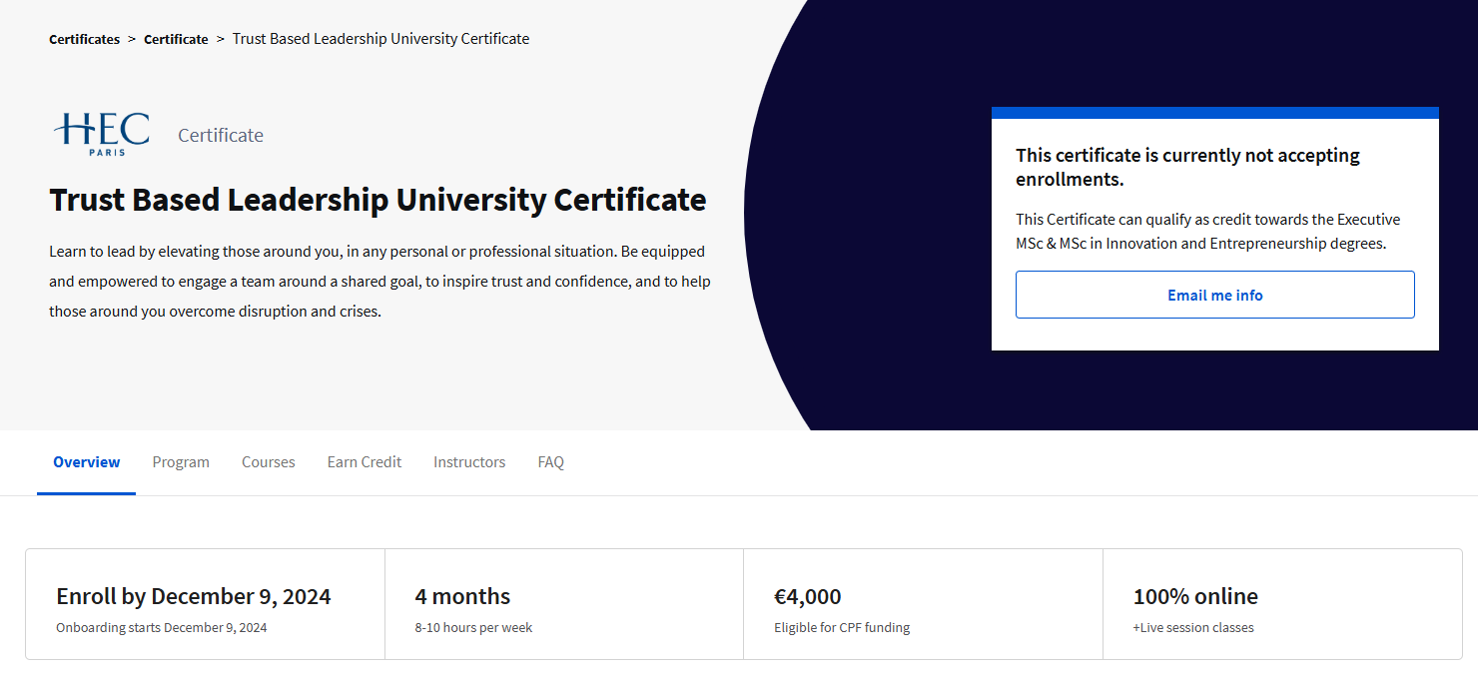Click the Trust Based Leadership breadcrumb text
The image size is (1478, 688).
[x=380, y=39]
